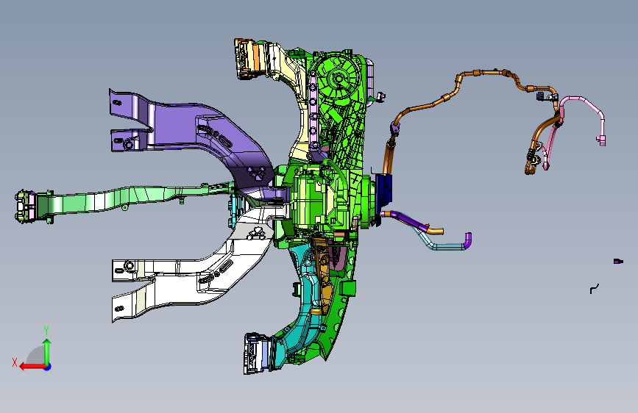
Task: Select the small black clip part
Action: 594,289
